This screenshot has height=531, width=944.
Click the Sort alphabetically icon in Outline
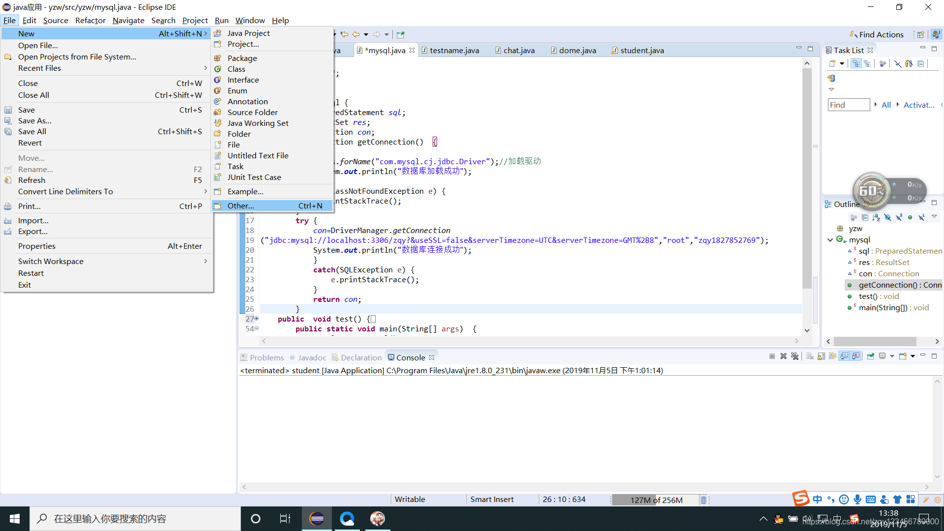876,217
